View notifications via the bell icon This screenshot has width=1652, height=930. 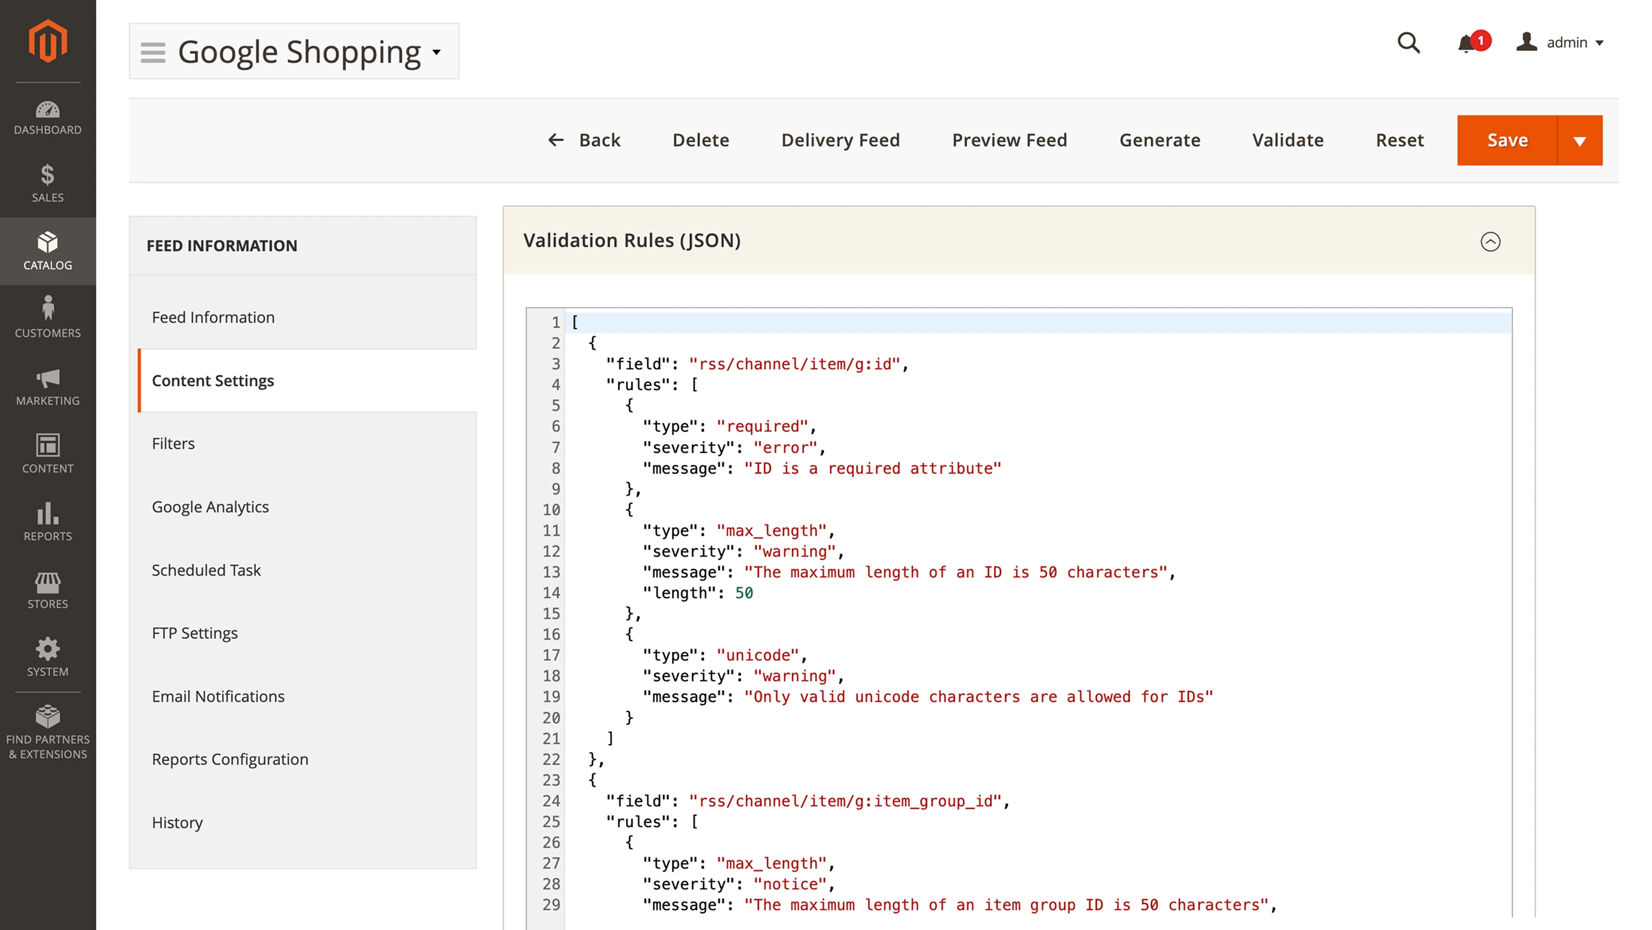(1467, 44)
